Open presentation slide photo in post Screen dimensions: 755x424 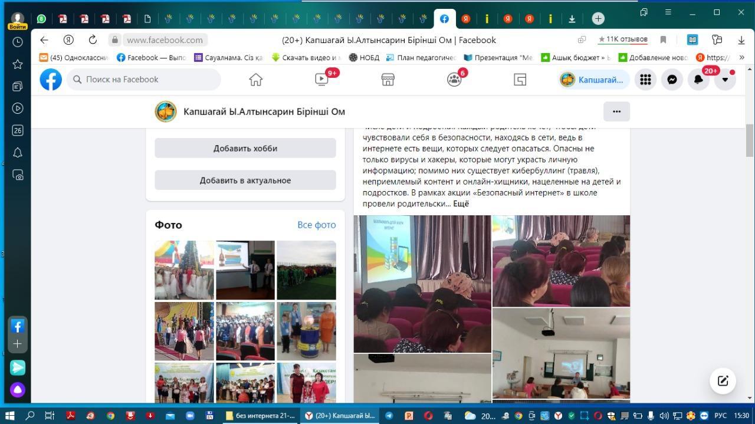(422, 283)
